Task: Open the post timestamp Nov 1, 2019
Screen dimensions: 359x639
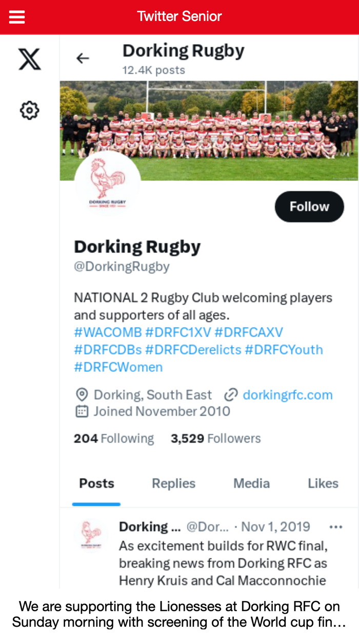Action: 275,527
